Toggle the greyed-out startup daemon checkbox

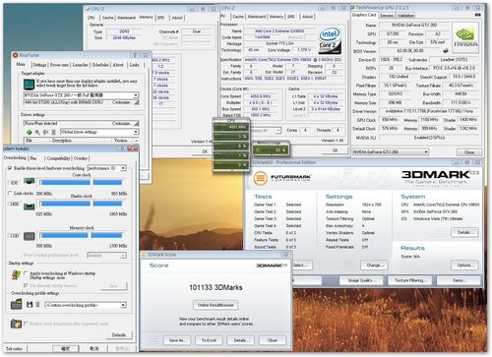coord(26,285)
